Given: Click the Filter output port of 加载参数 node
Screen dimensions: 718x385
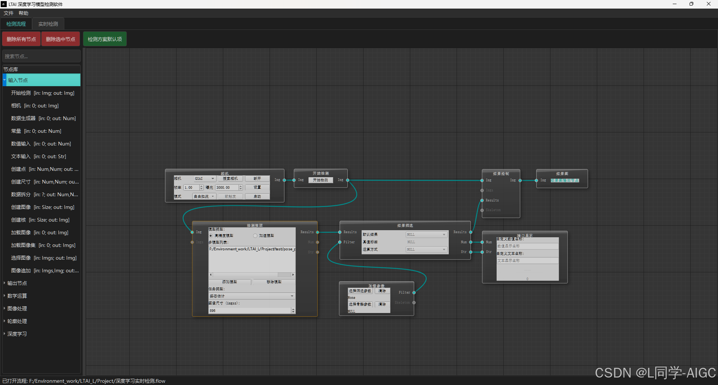Looking at the screenshot, I should pyautogui.click(x=414, y=292).
